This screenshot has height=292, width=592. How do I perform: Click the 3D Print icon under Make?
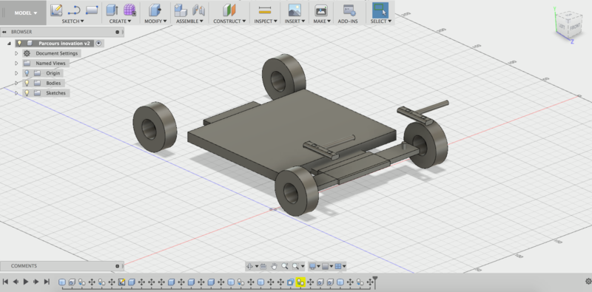point(321,10)
